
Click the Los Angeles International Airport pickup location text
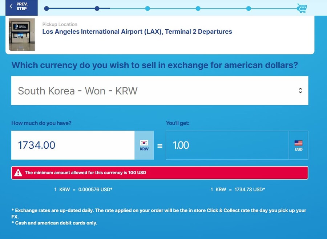pyautogui.click(x=137, y=32)
